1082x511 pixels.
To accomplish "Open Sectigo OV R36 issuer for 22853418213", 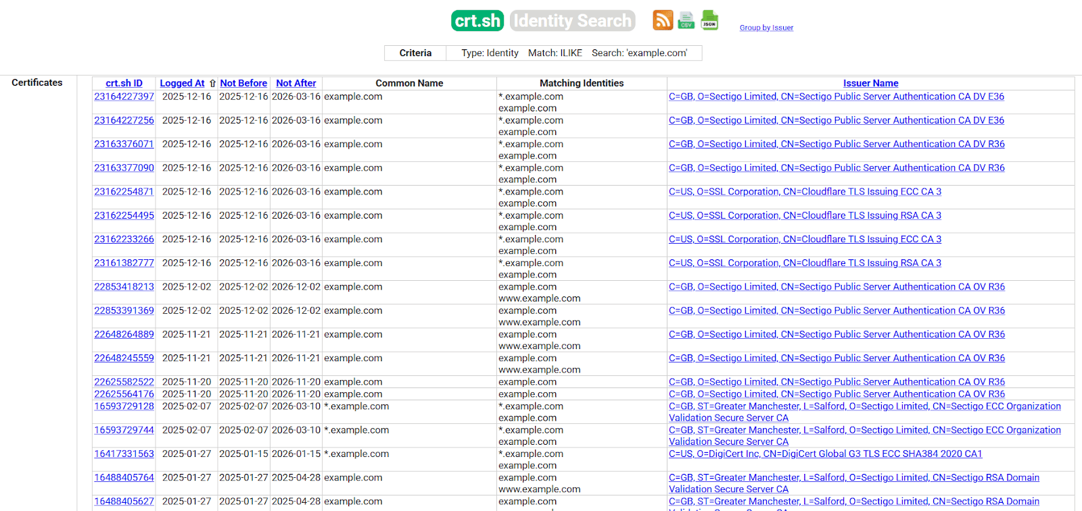I will [x=837, y=287].
